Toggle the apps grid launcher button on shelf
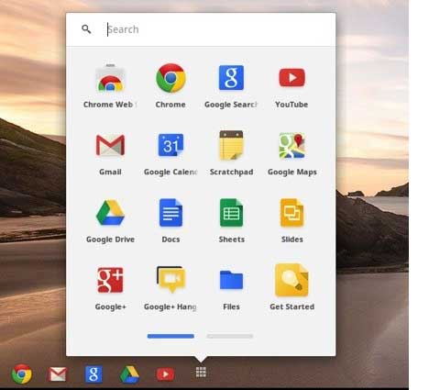The width and height of the screenshot is (429, 390). (201, 373)
